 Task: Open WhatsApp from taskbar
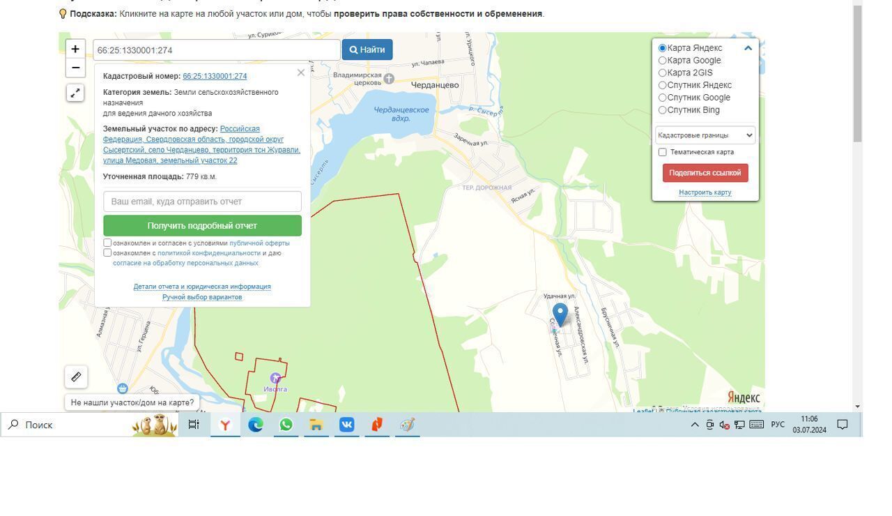tap(286, 425)
